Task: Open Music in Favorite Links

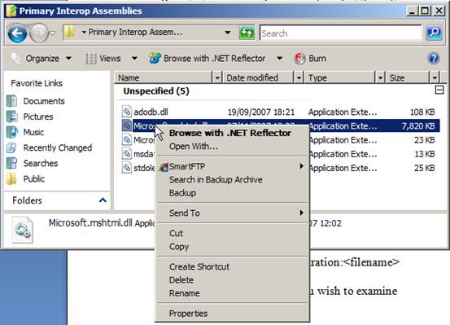Action: click(33, 132)
